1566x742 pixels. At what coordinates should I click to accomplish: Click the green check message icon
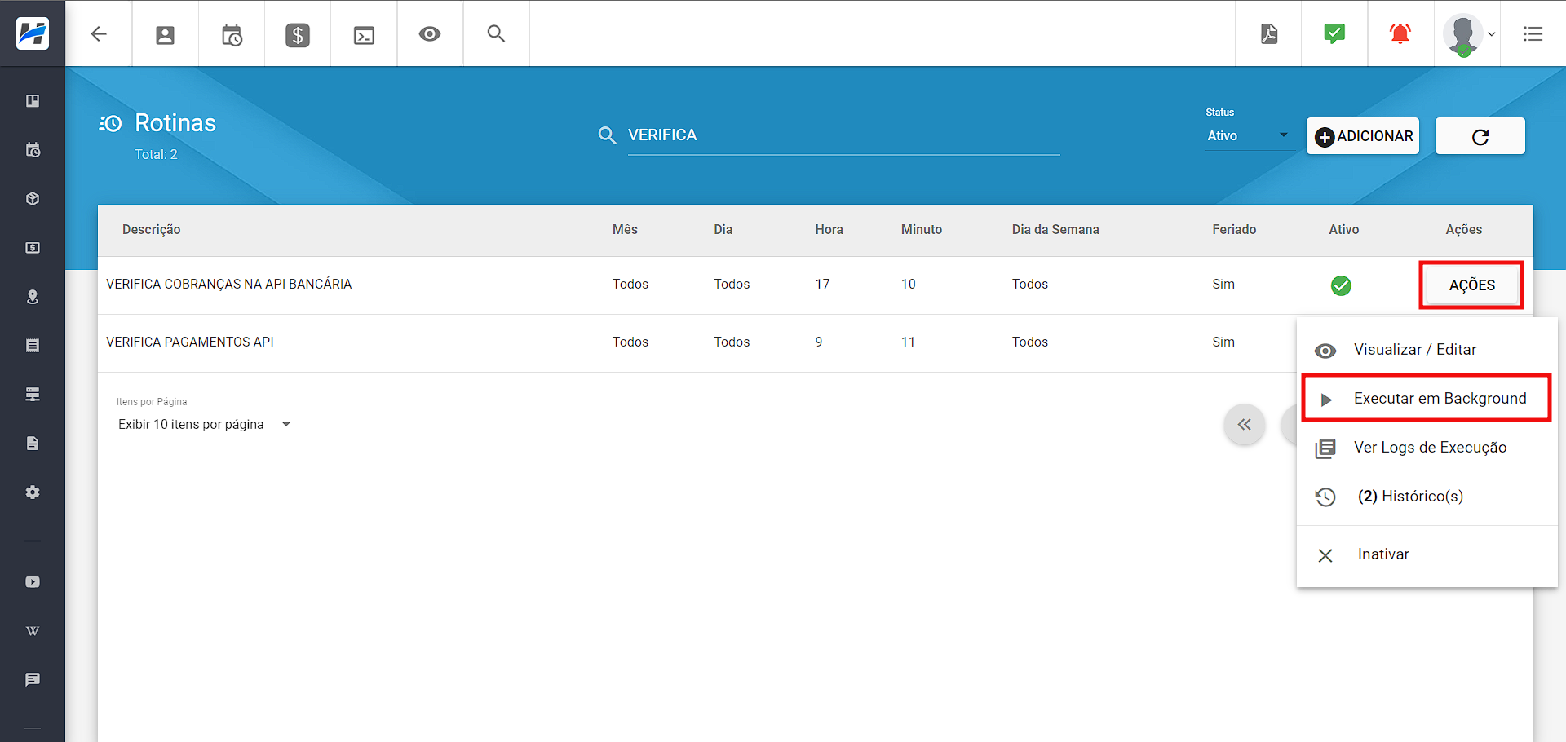(x=1334, y=33)
